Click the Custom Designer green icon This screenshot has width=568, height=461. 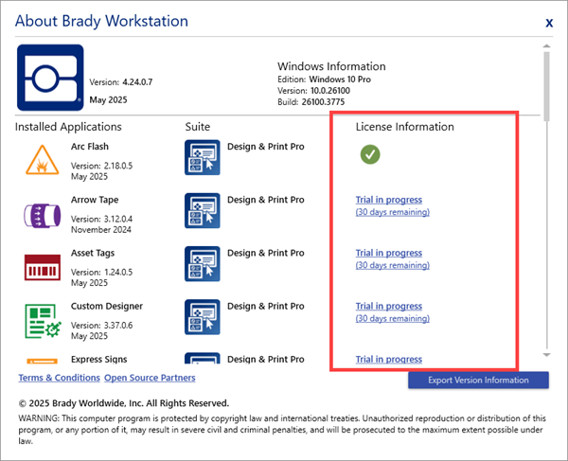point(44,321)
